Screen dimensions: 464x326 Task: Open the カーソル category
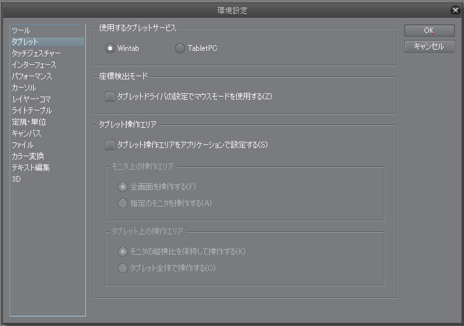(x=48, y=88)
